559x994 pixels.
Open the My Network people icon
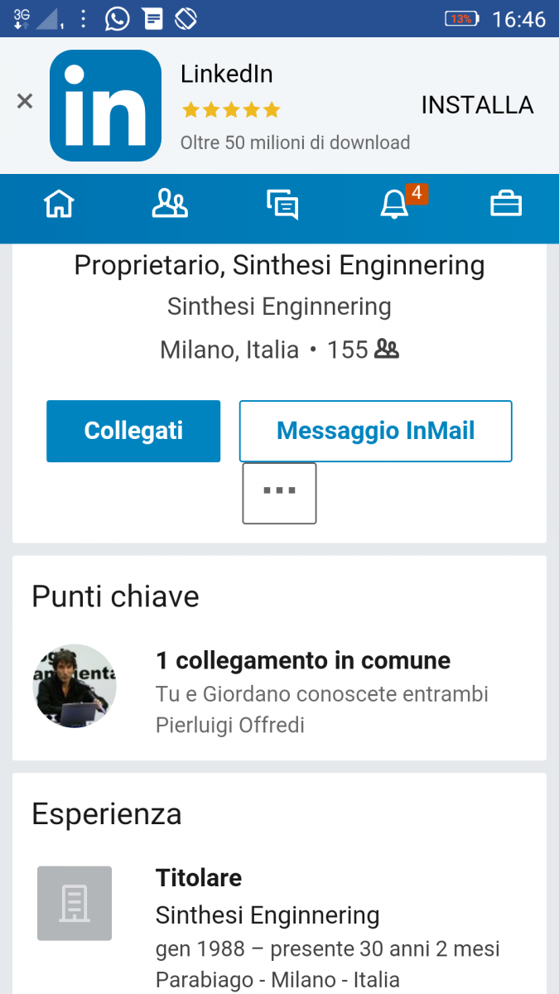170,204
